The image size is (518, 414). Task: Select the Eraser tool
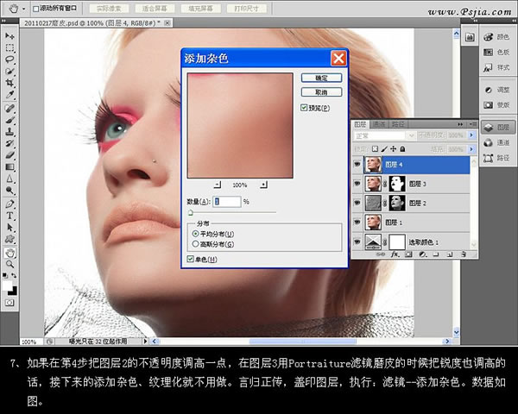[x=9, y=155]
